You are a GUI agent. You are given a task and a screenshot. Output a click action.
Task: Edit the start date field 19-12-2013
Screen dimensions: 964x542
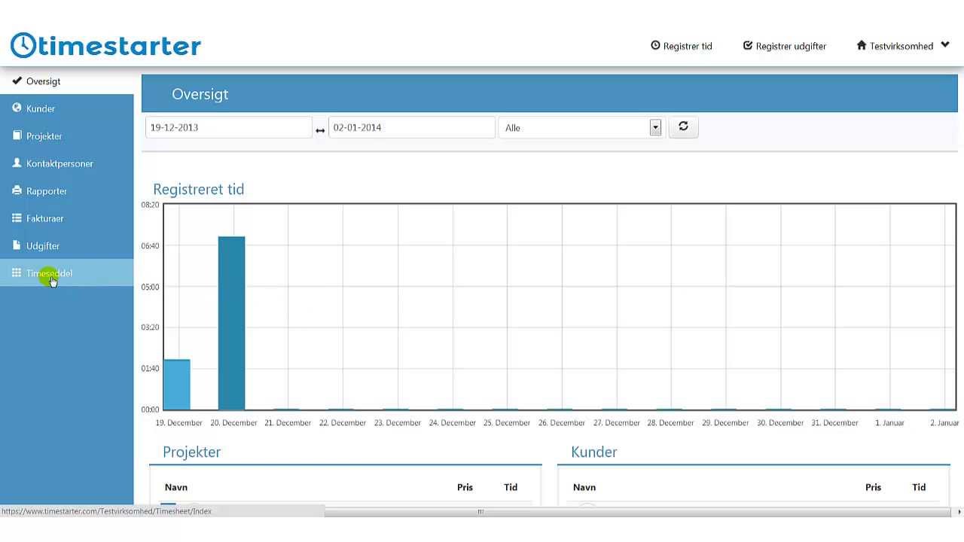(x=228, y=127)
